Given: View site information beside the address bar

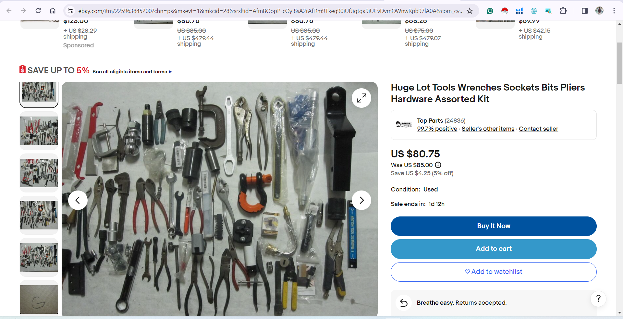Looking at the screenshot, I should pyautogui.click(x=70, y=11).
